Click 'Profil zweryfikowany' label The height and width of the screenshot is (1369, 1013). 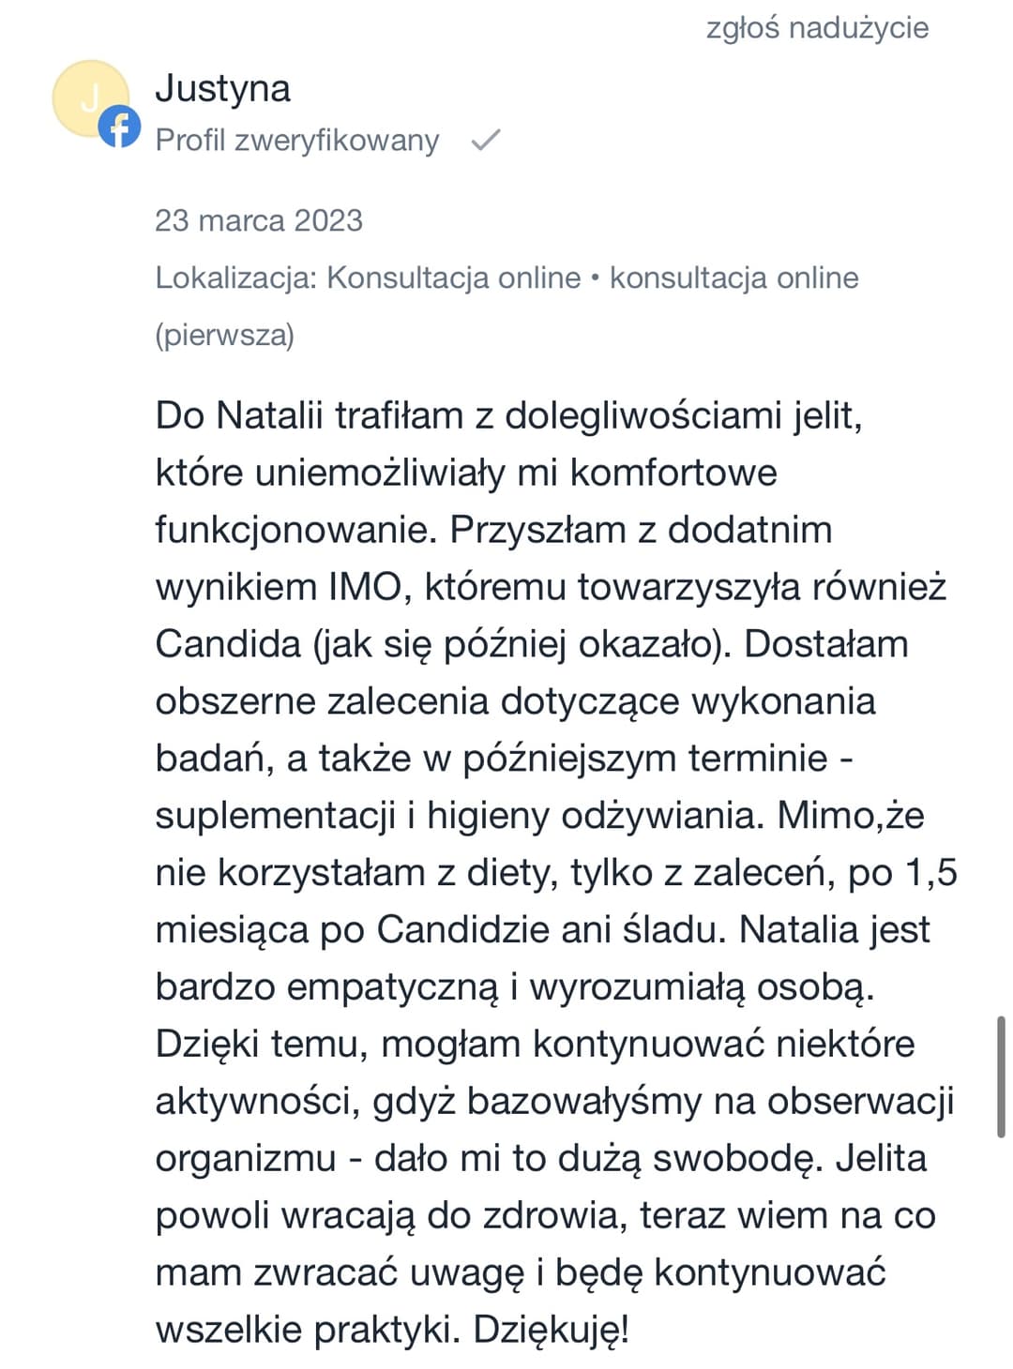[296, 141]
